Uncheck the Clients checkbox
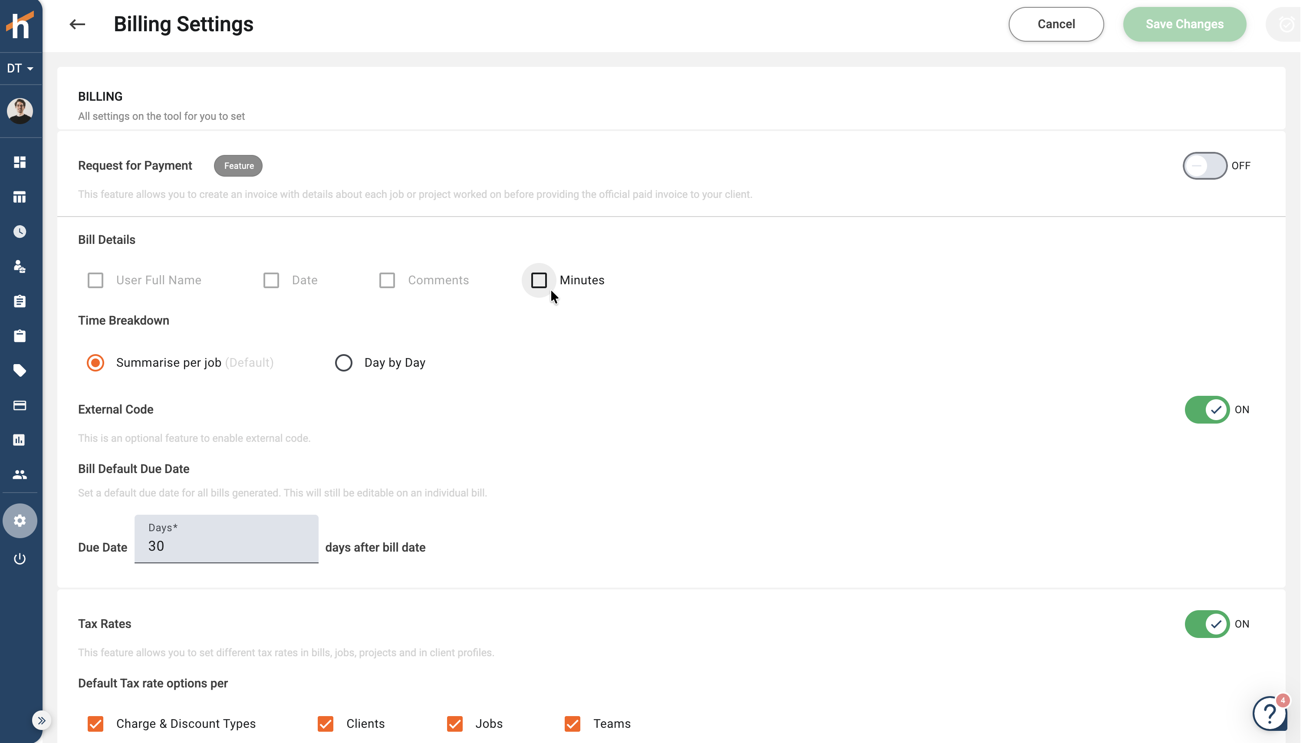Screen dimensions: 1303x743 pos(326,723)
